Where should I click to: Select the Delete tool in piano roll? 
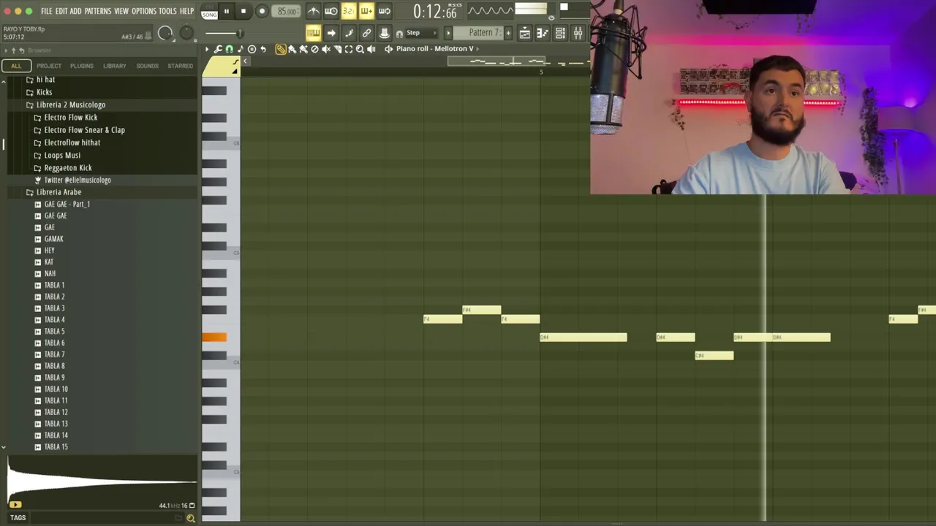(x=314, y=49)
